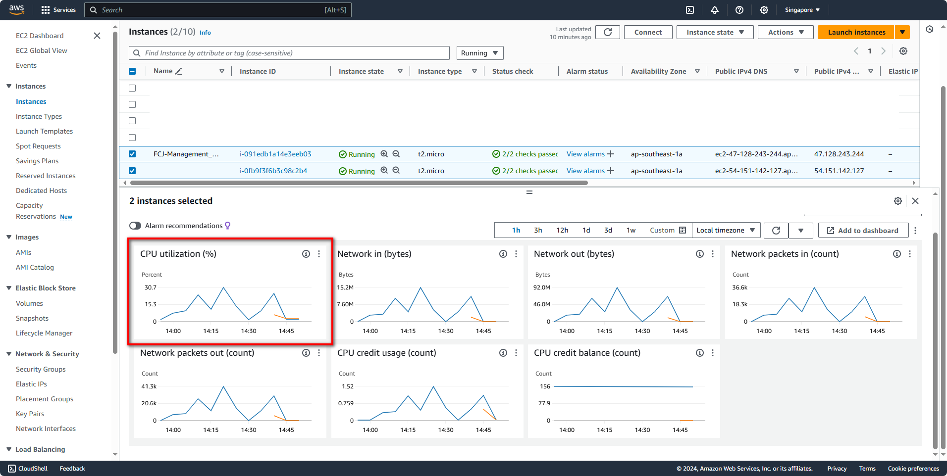This screenshot has width=947, height=476.
Task: Click table horizontal scrollbar
Action: 359,183
